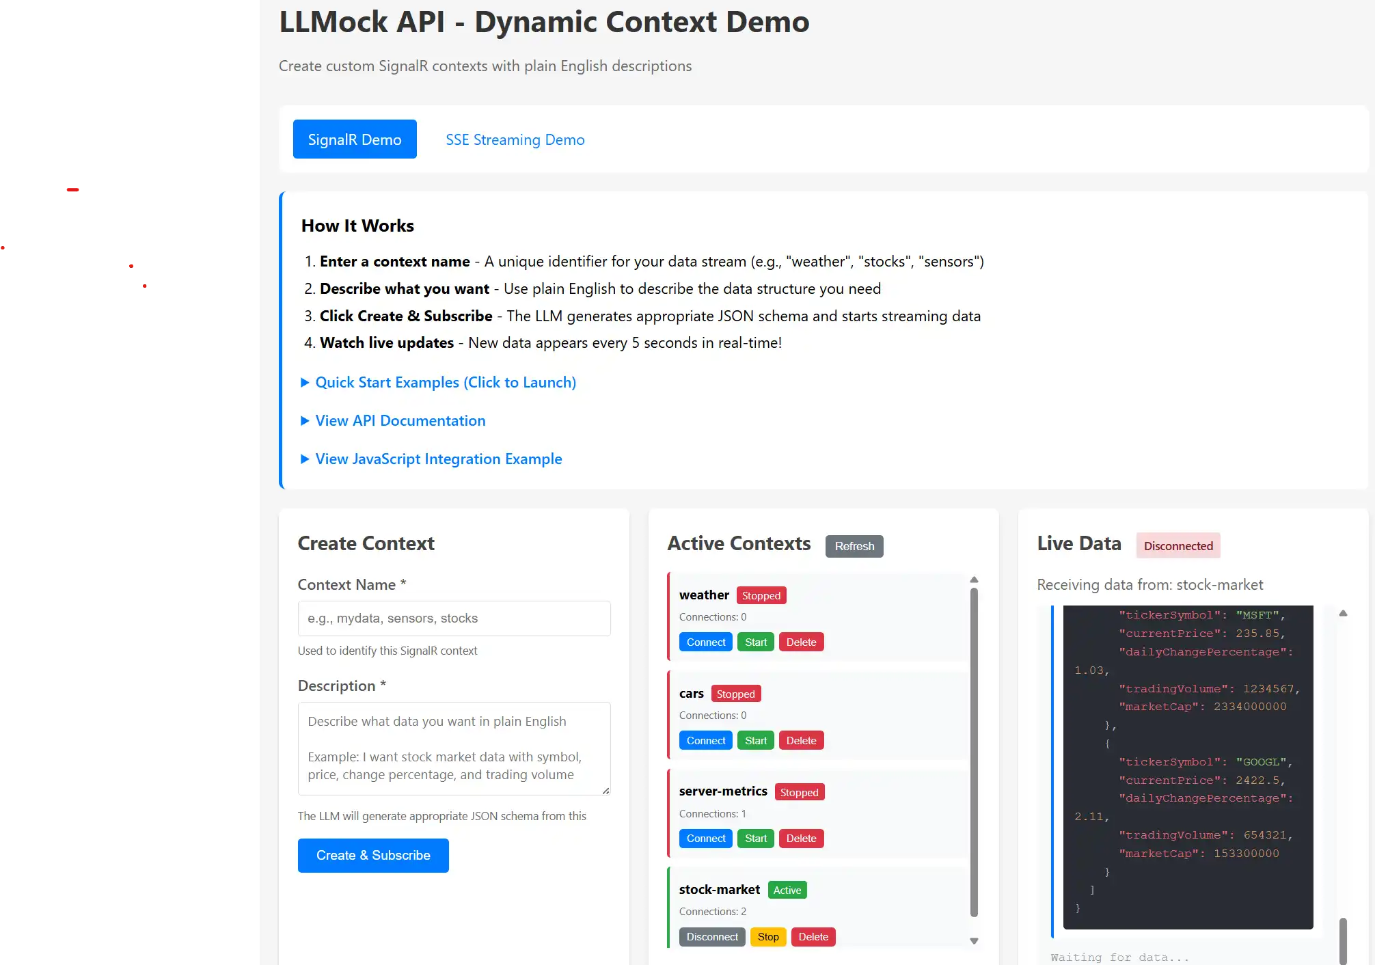Select the SignalR Demo tab
1375x965 pixels.
(x=355, y=139)
